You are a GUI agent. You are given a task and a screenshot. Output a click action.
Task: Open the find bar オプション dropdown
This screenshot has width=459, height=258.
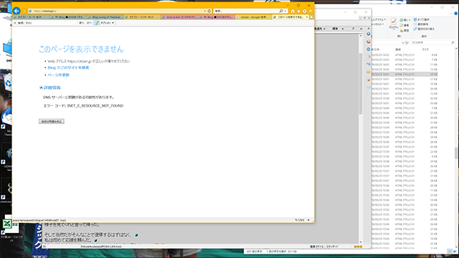[x=107, y=23]
